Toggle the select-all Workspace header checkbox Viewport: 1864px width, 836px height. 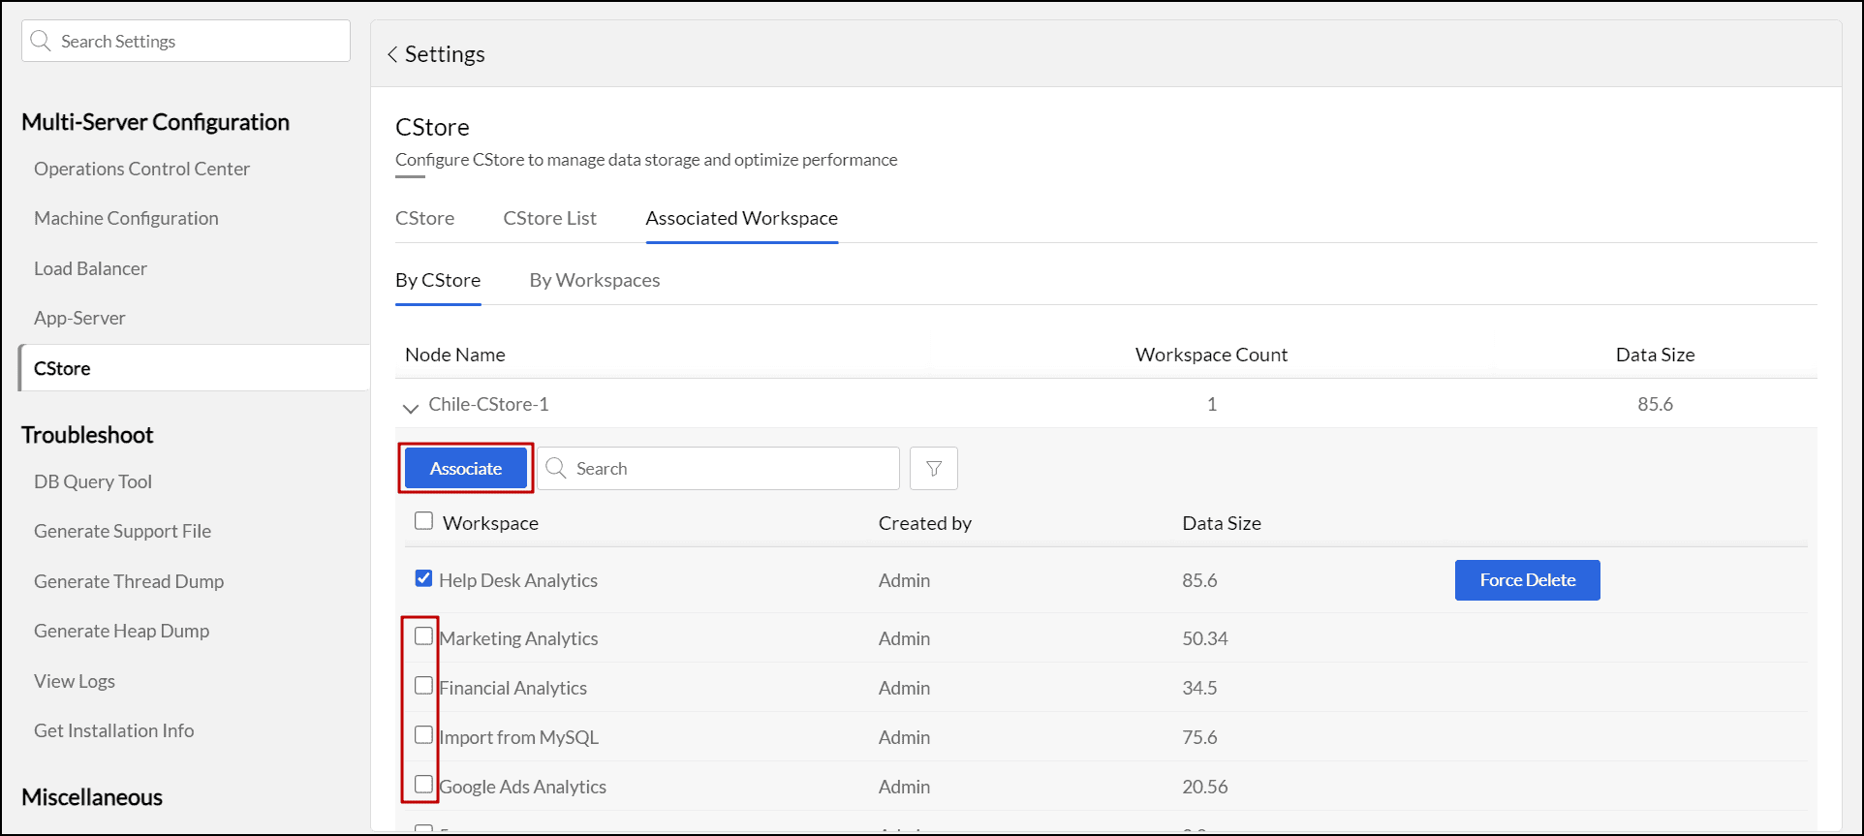point(423,521)
